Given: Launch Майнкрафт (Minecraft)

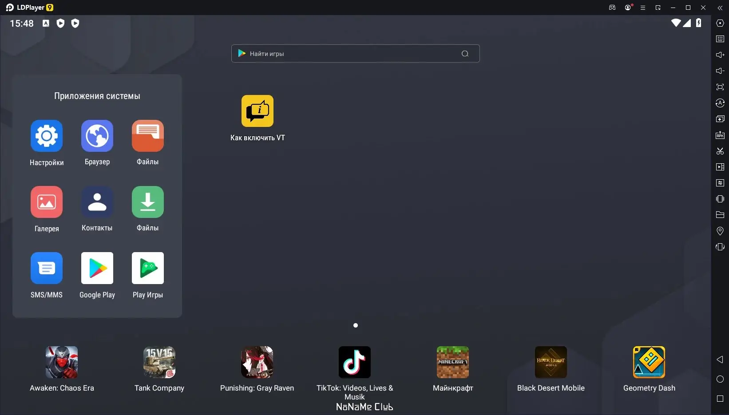Looking at the screenshot, I should (x=453, y=362).
